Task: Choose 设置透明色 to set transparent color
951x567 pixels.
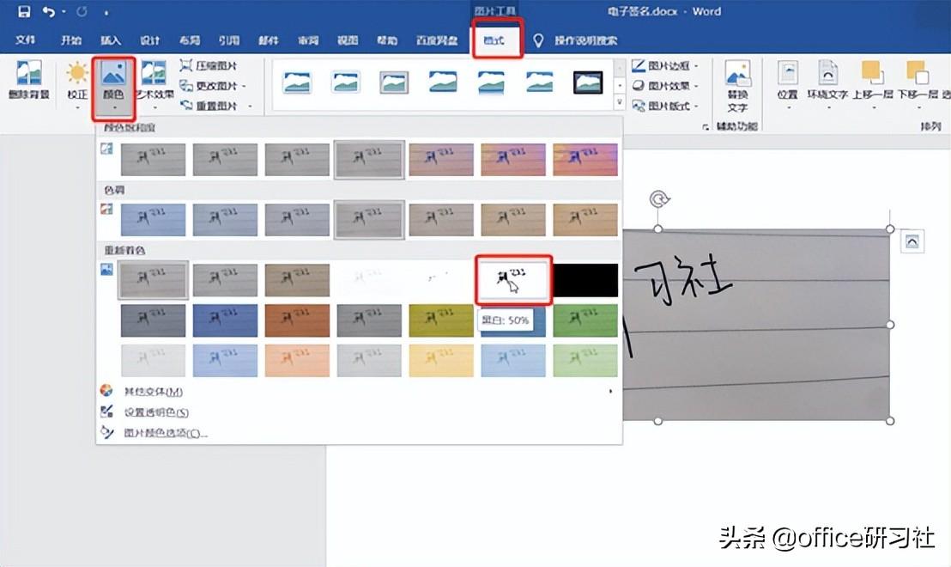Action: coord(153,412)
